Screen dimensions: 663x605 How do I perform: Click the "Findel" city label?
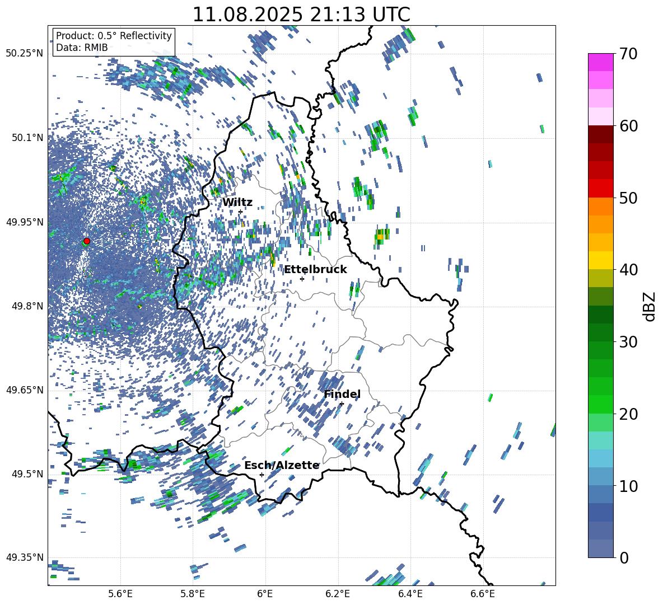coord(342,394)
